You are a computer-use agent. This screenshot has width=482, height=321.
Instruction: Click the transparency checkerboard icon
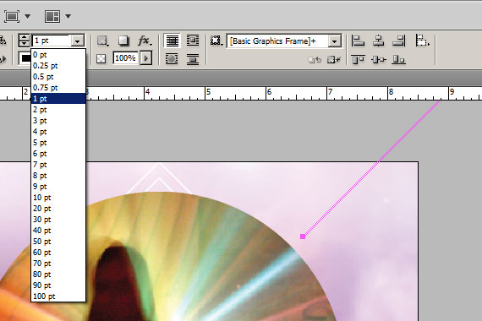tap(101, 58)
